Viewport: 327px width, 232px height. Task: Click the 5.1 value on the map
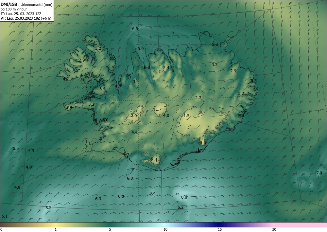click(x=5, y=216)
